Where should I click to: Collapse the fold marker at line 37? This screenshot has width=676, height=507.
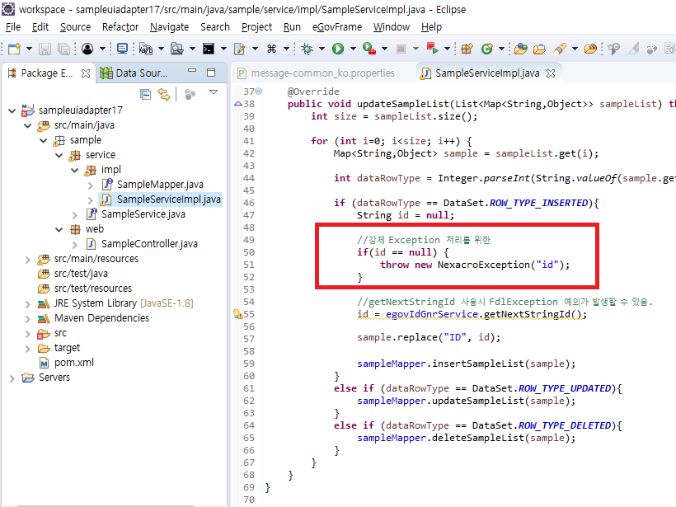tap(258, 92)
